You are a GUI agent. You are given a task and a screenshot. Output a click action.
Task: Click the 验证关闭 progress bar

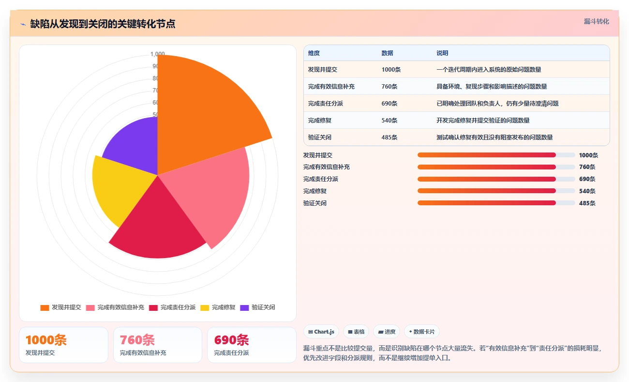click(496, 203)
